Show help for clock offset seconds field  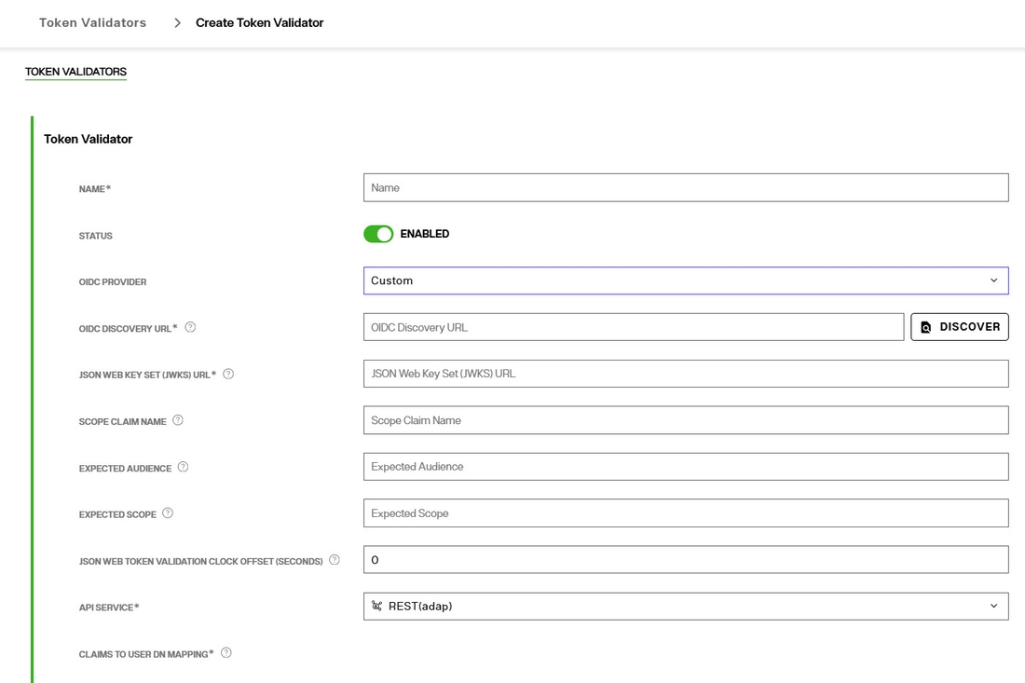tap(335, 559)
